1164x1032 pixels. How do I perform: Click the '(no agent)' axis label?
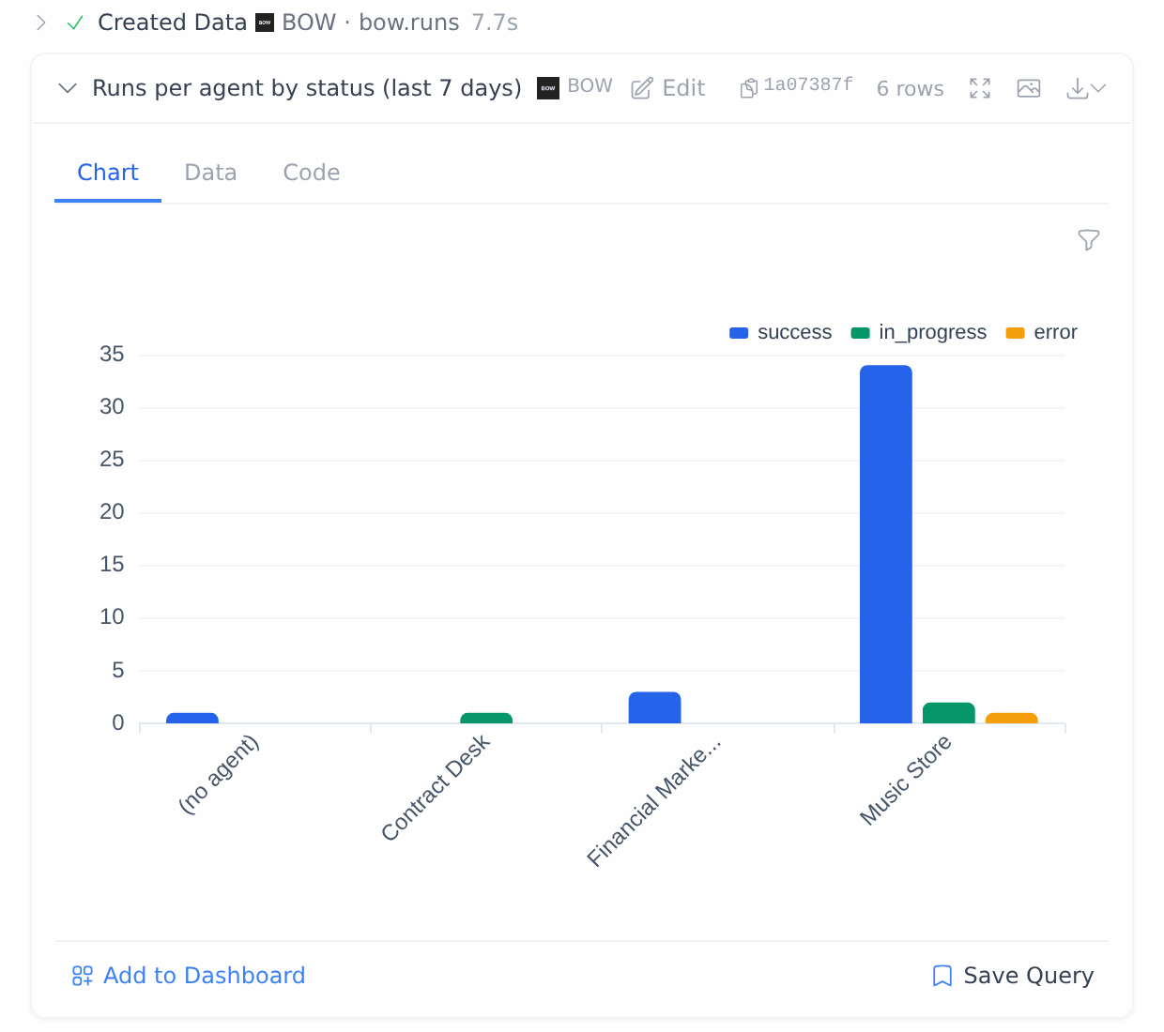(219, 775)
